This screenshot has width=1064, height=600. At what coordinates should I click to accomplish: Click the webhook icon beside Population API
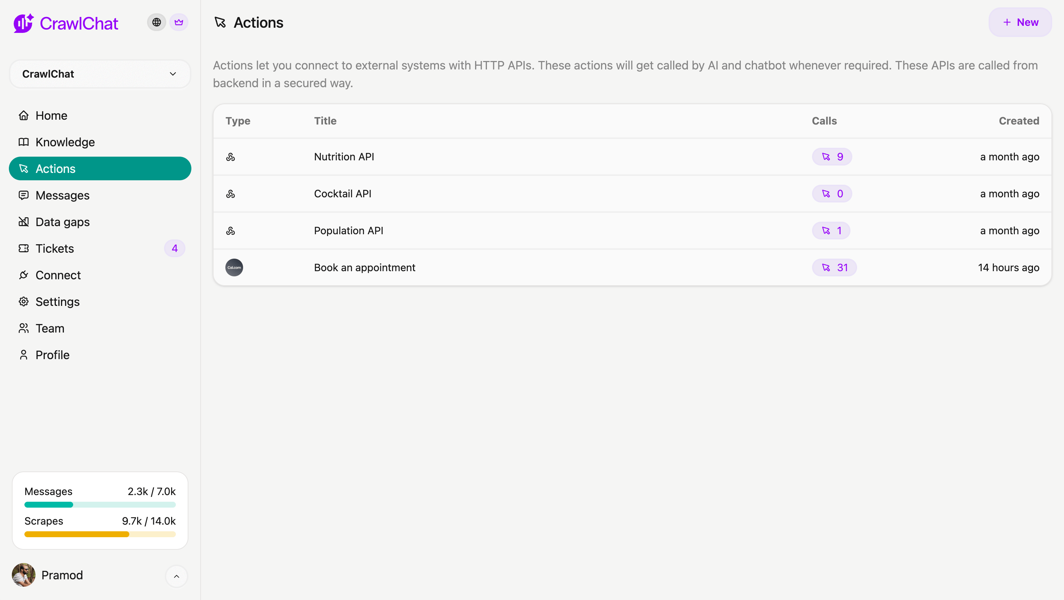231,231
